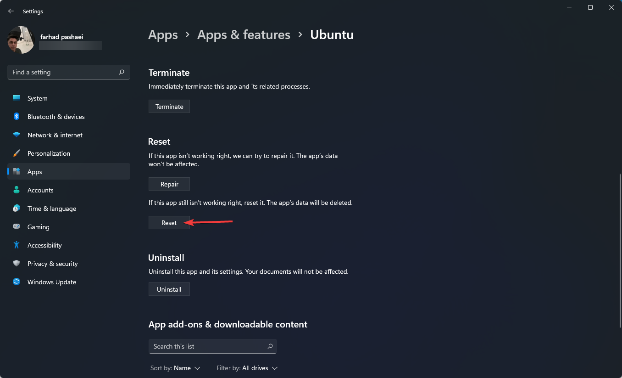
Task: Click the Apps breadcrumb link
Action: coord(163,34)
